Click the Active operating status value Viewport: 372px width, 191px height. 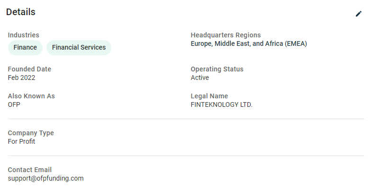click(200, 78)
